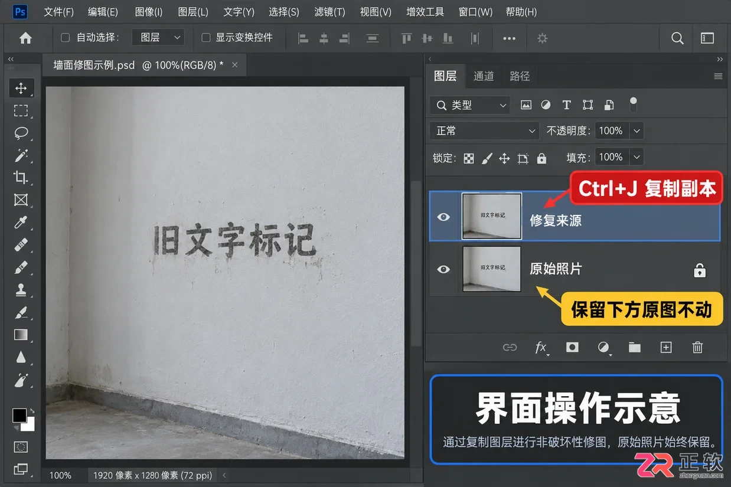The image size is (731, 487).
Task: Create a new layer
Action: coord(666,348)
